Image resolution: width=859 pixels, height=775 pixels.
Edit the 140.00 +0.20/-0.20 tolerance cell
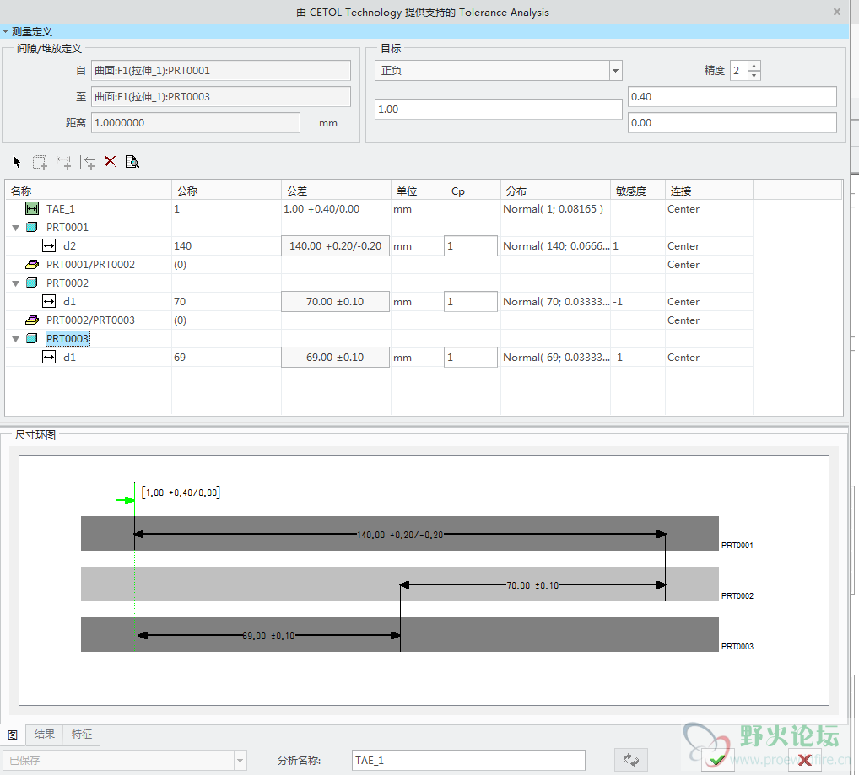click(335, 245)
